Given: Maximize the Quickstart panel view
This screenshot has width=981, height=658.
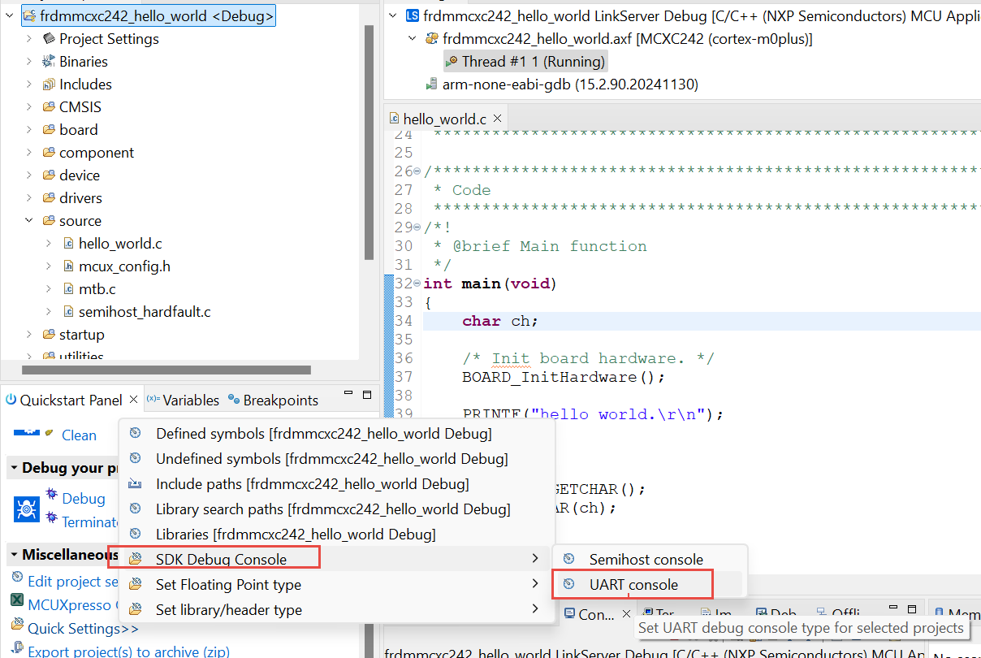Looking at the screenshot, I should (x=366, y=395).
